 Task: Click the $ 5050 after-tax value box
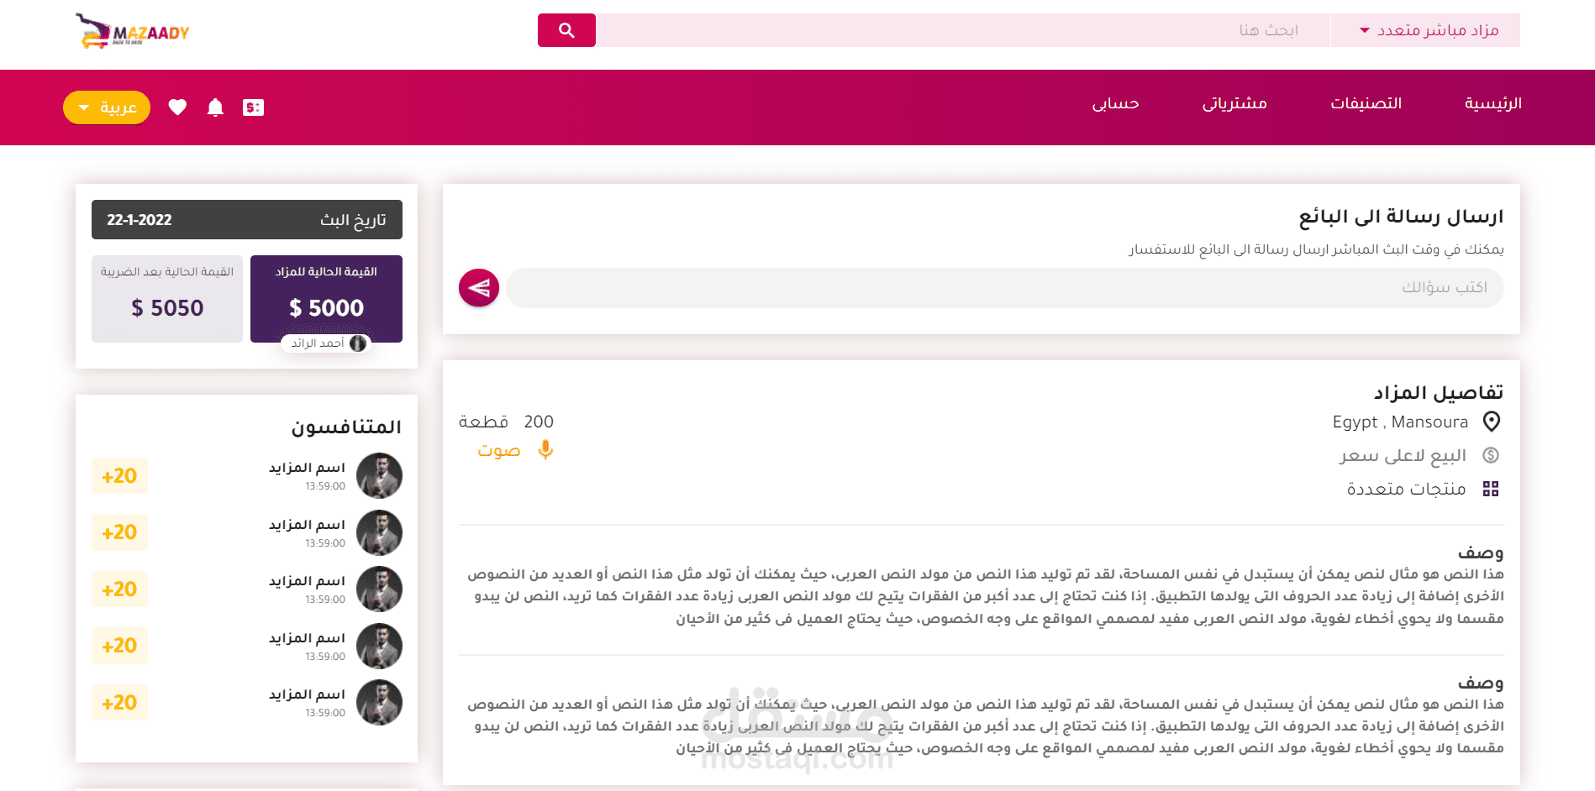(167, 299)
